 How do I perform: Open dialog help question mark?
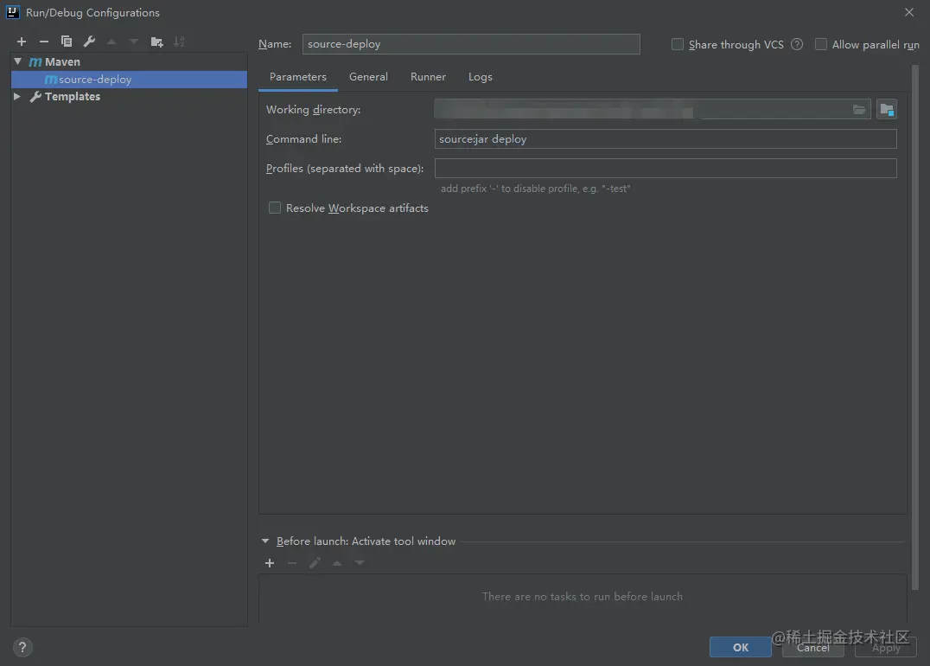22,648
